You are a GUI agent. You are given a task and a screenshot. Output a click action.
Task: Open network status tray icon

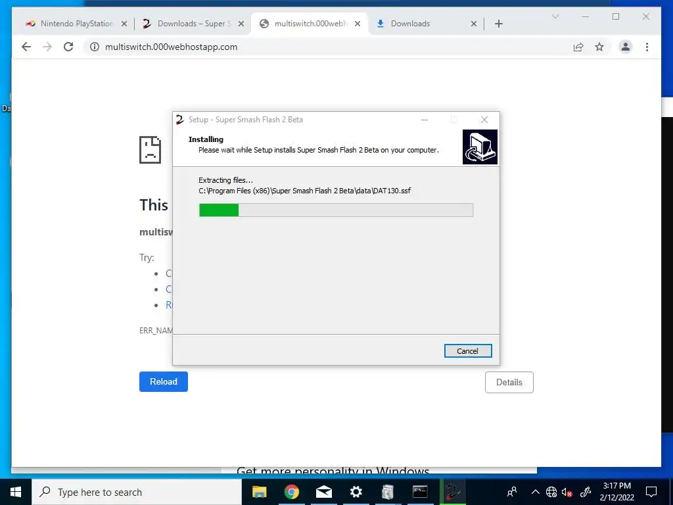pos(551,492)
